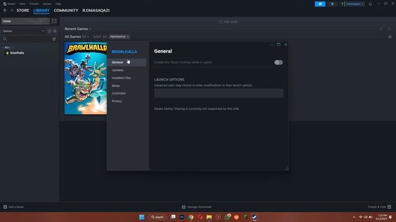
Task: Open the advanced filter options icon
Action: click(54, 39)
